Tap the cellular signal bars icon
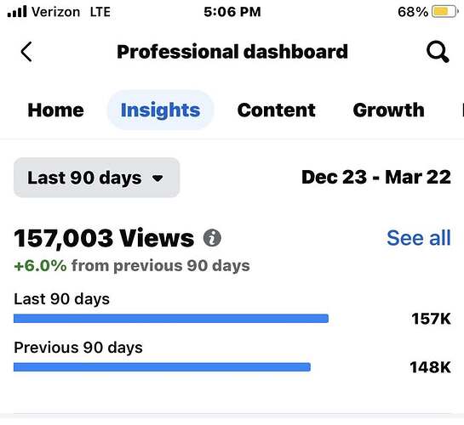The width and height of the screenshot is (464, 425). tap(17, 12)
